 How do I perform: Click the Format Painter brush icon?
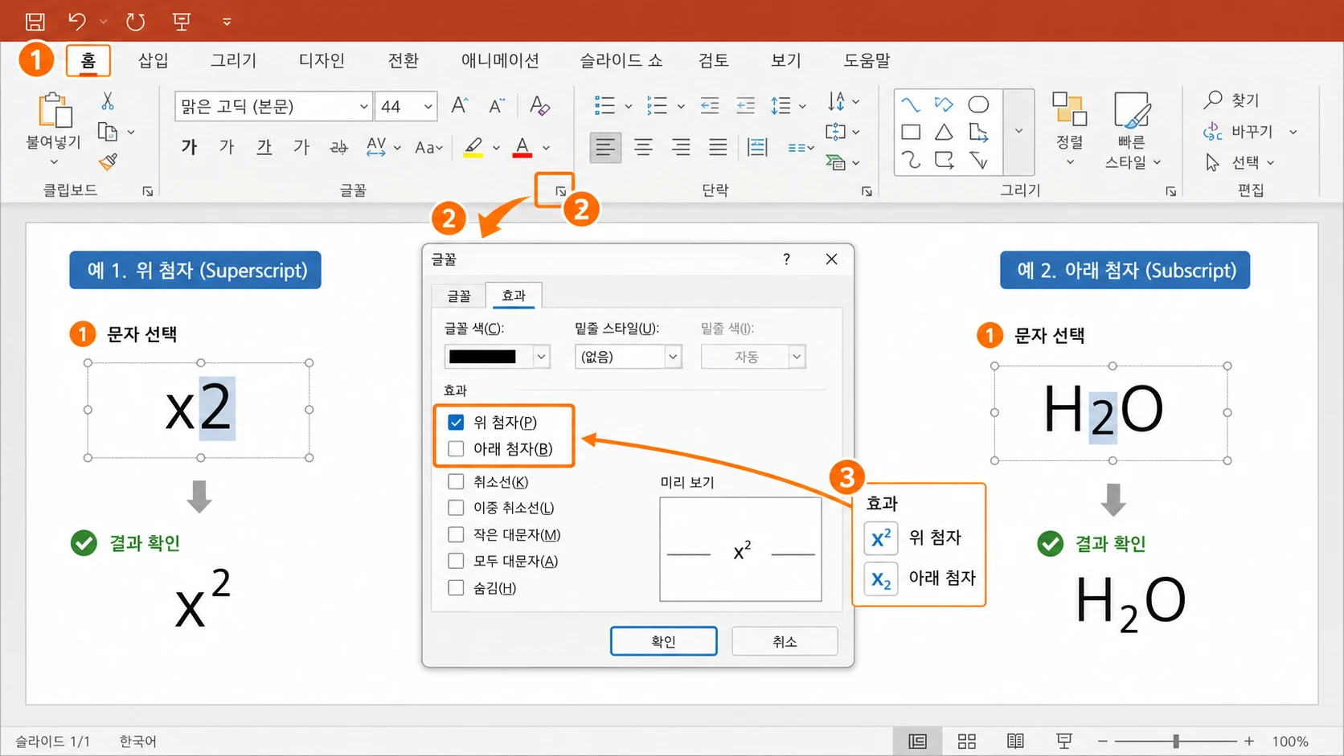[108, 162]
